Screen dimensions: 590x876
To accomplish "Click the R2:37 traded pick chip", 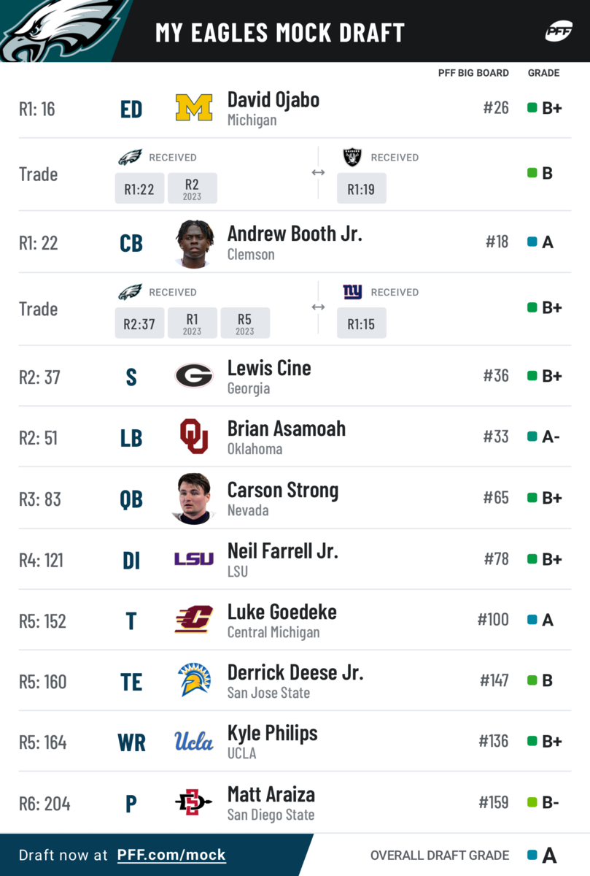I will [x=139, y=323].
